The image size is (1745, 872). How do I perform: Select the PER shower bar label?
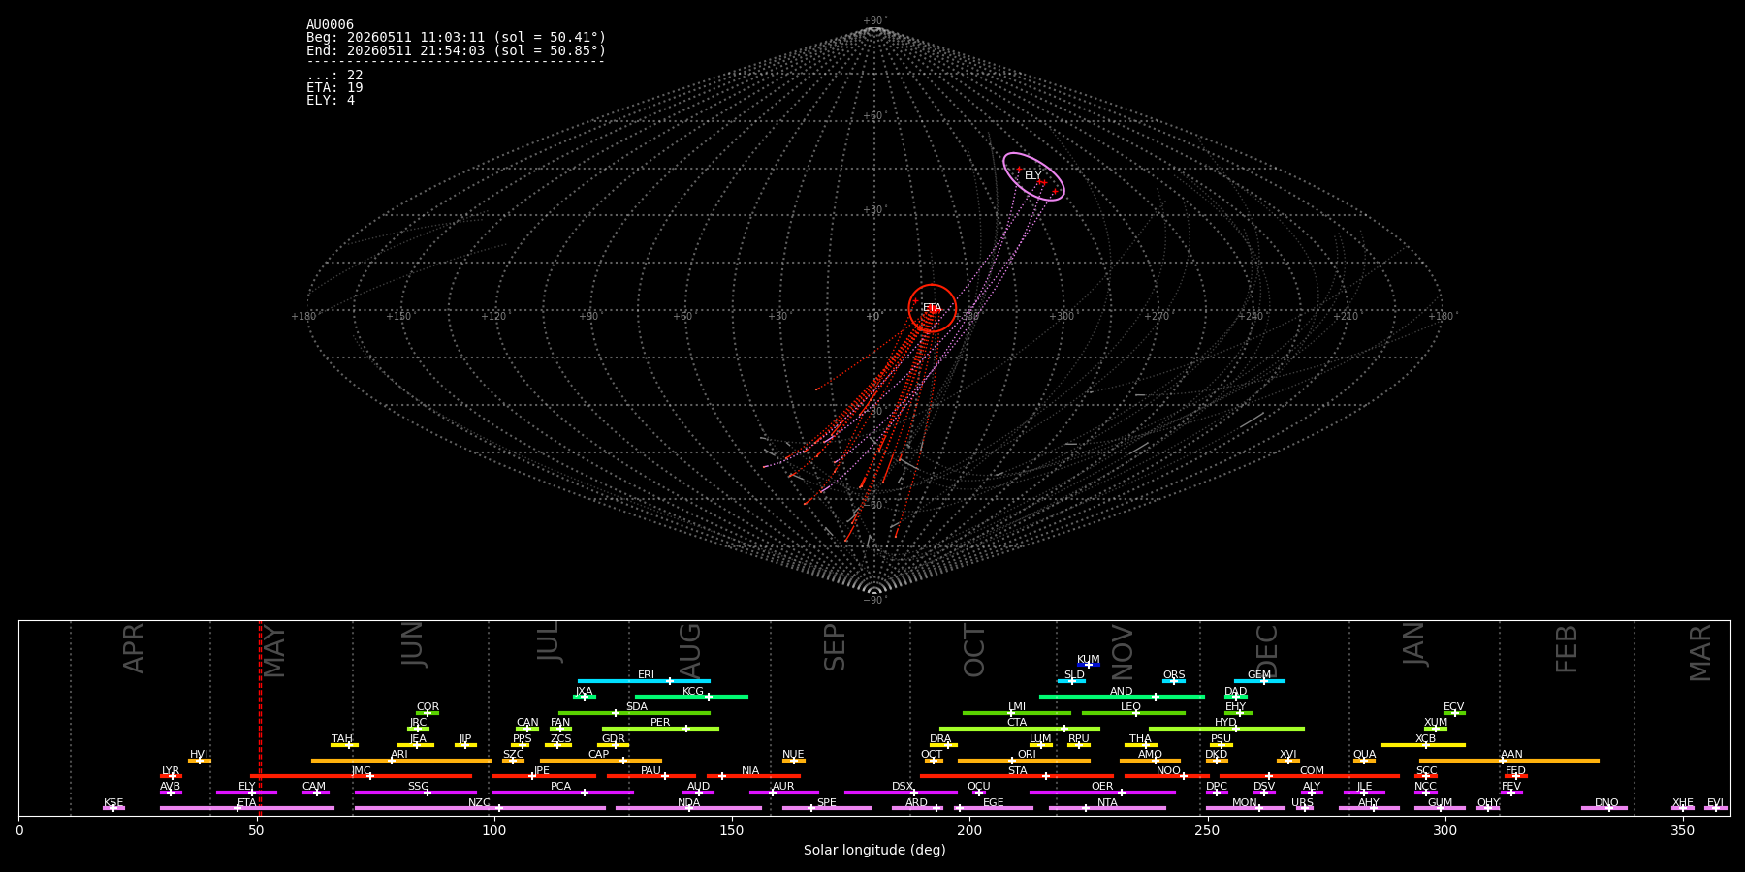pos(660,723)
